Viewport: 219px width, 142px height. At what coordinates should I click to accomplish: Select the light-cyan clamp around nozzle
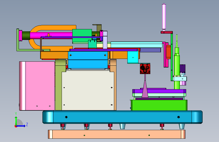pos(180,79)
